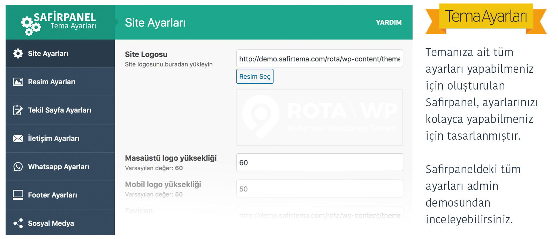
Task: Open the Site Ayarları menu item
Action: [60, 53]
